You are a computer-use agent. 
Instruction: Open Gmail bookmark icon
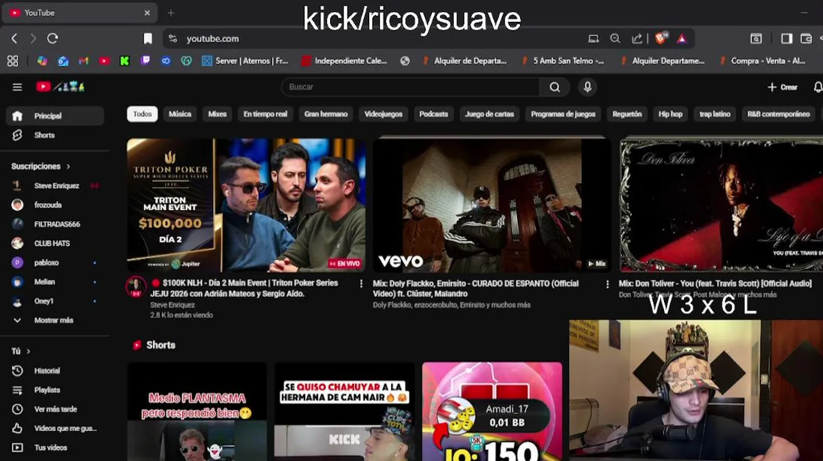click(83, 61)
